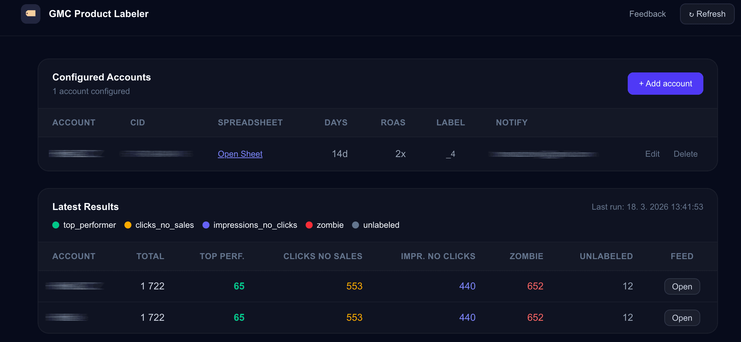Click the TOP PERF. column header
The width and height of the screenshot is (741, 342).
click(222, 256)
